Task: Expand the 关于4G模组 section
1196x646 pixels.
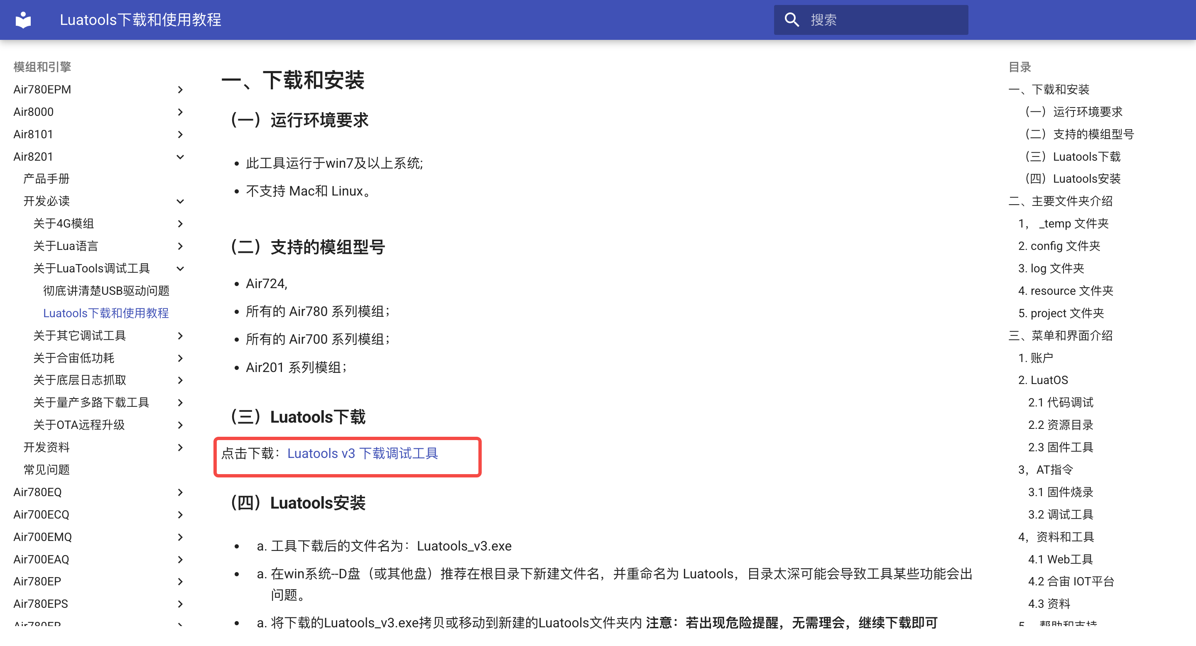Action: [x=181, y=224]
